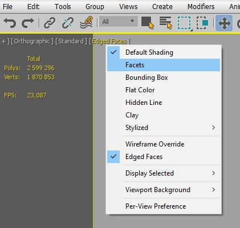
Task: Click the Rectangular Selection Region icon
Action: pos(184,23)
